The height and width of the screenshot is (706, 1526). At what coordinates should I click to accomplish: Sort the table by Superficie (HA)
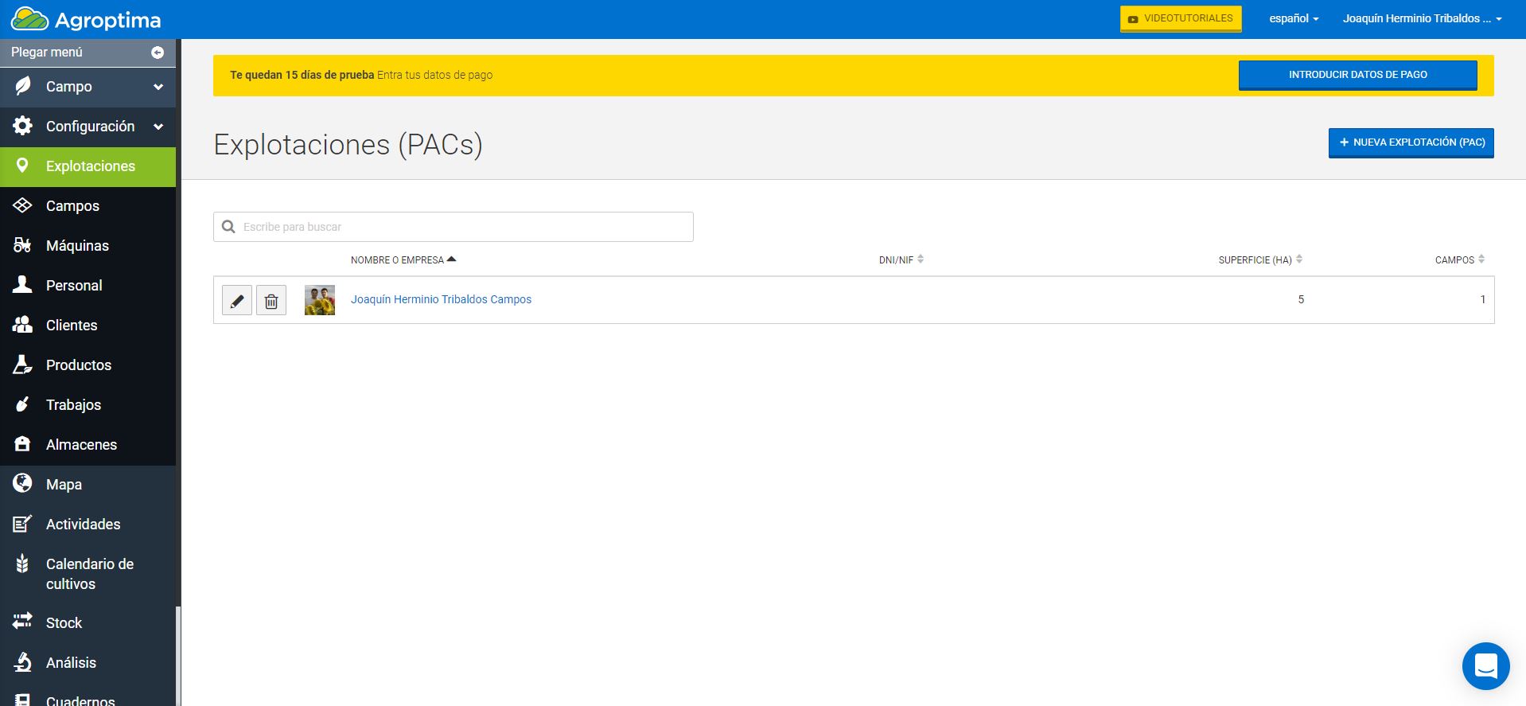pos(1260,259)
